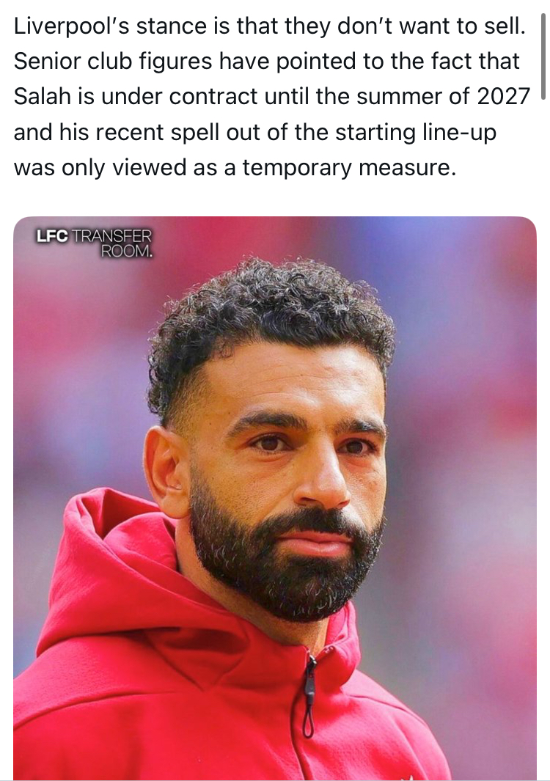Click the bold LFC letters in the watermark
Image resolution: width=550 pixels, height=781 pixels.
point(52,235)
